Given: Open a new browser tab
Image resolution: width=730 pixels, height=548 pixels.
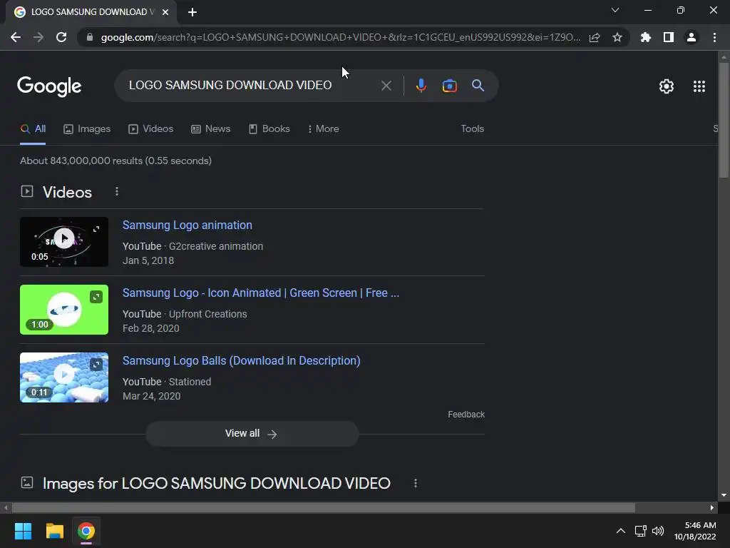Looking at the screenshot, I should [x=192, y=12].
